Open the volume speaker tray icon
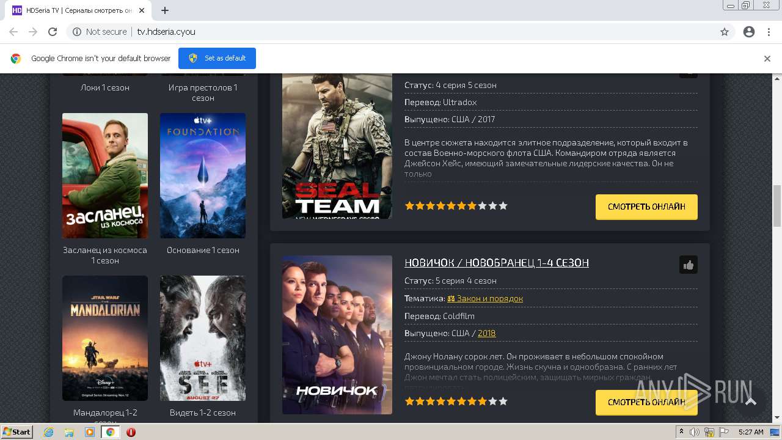This screenshot has height=440, width=782. [695, 432]
